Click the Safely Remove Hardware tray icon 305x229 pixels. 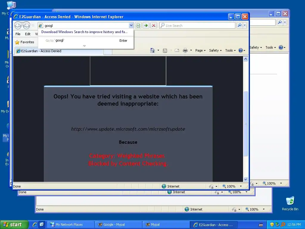pyautogui.click(x=277, y=225)
